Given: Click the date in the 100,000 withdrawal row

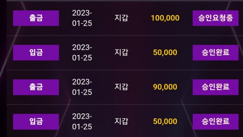Looking at the screenshot, I should (82, 18).
